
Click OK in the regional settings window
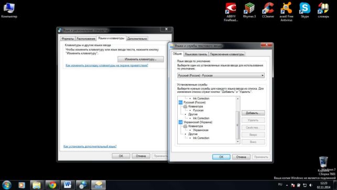point(121,156)
